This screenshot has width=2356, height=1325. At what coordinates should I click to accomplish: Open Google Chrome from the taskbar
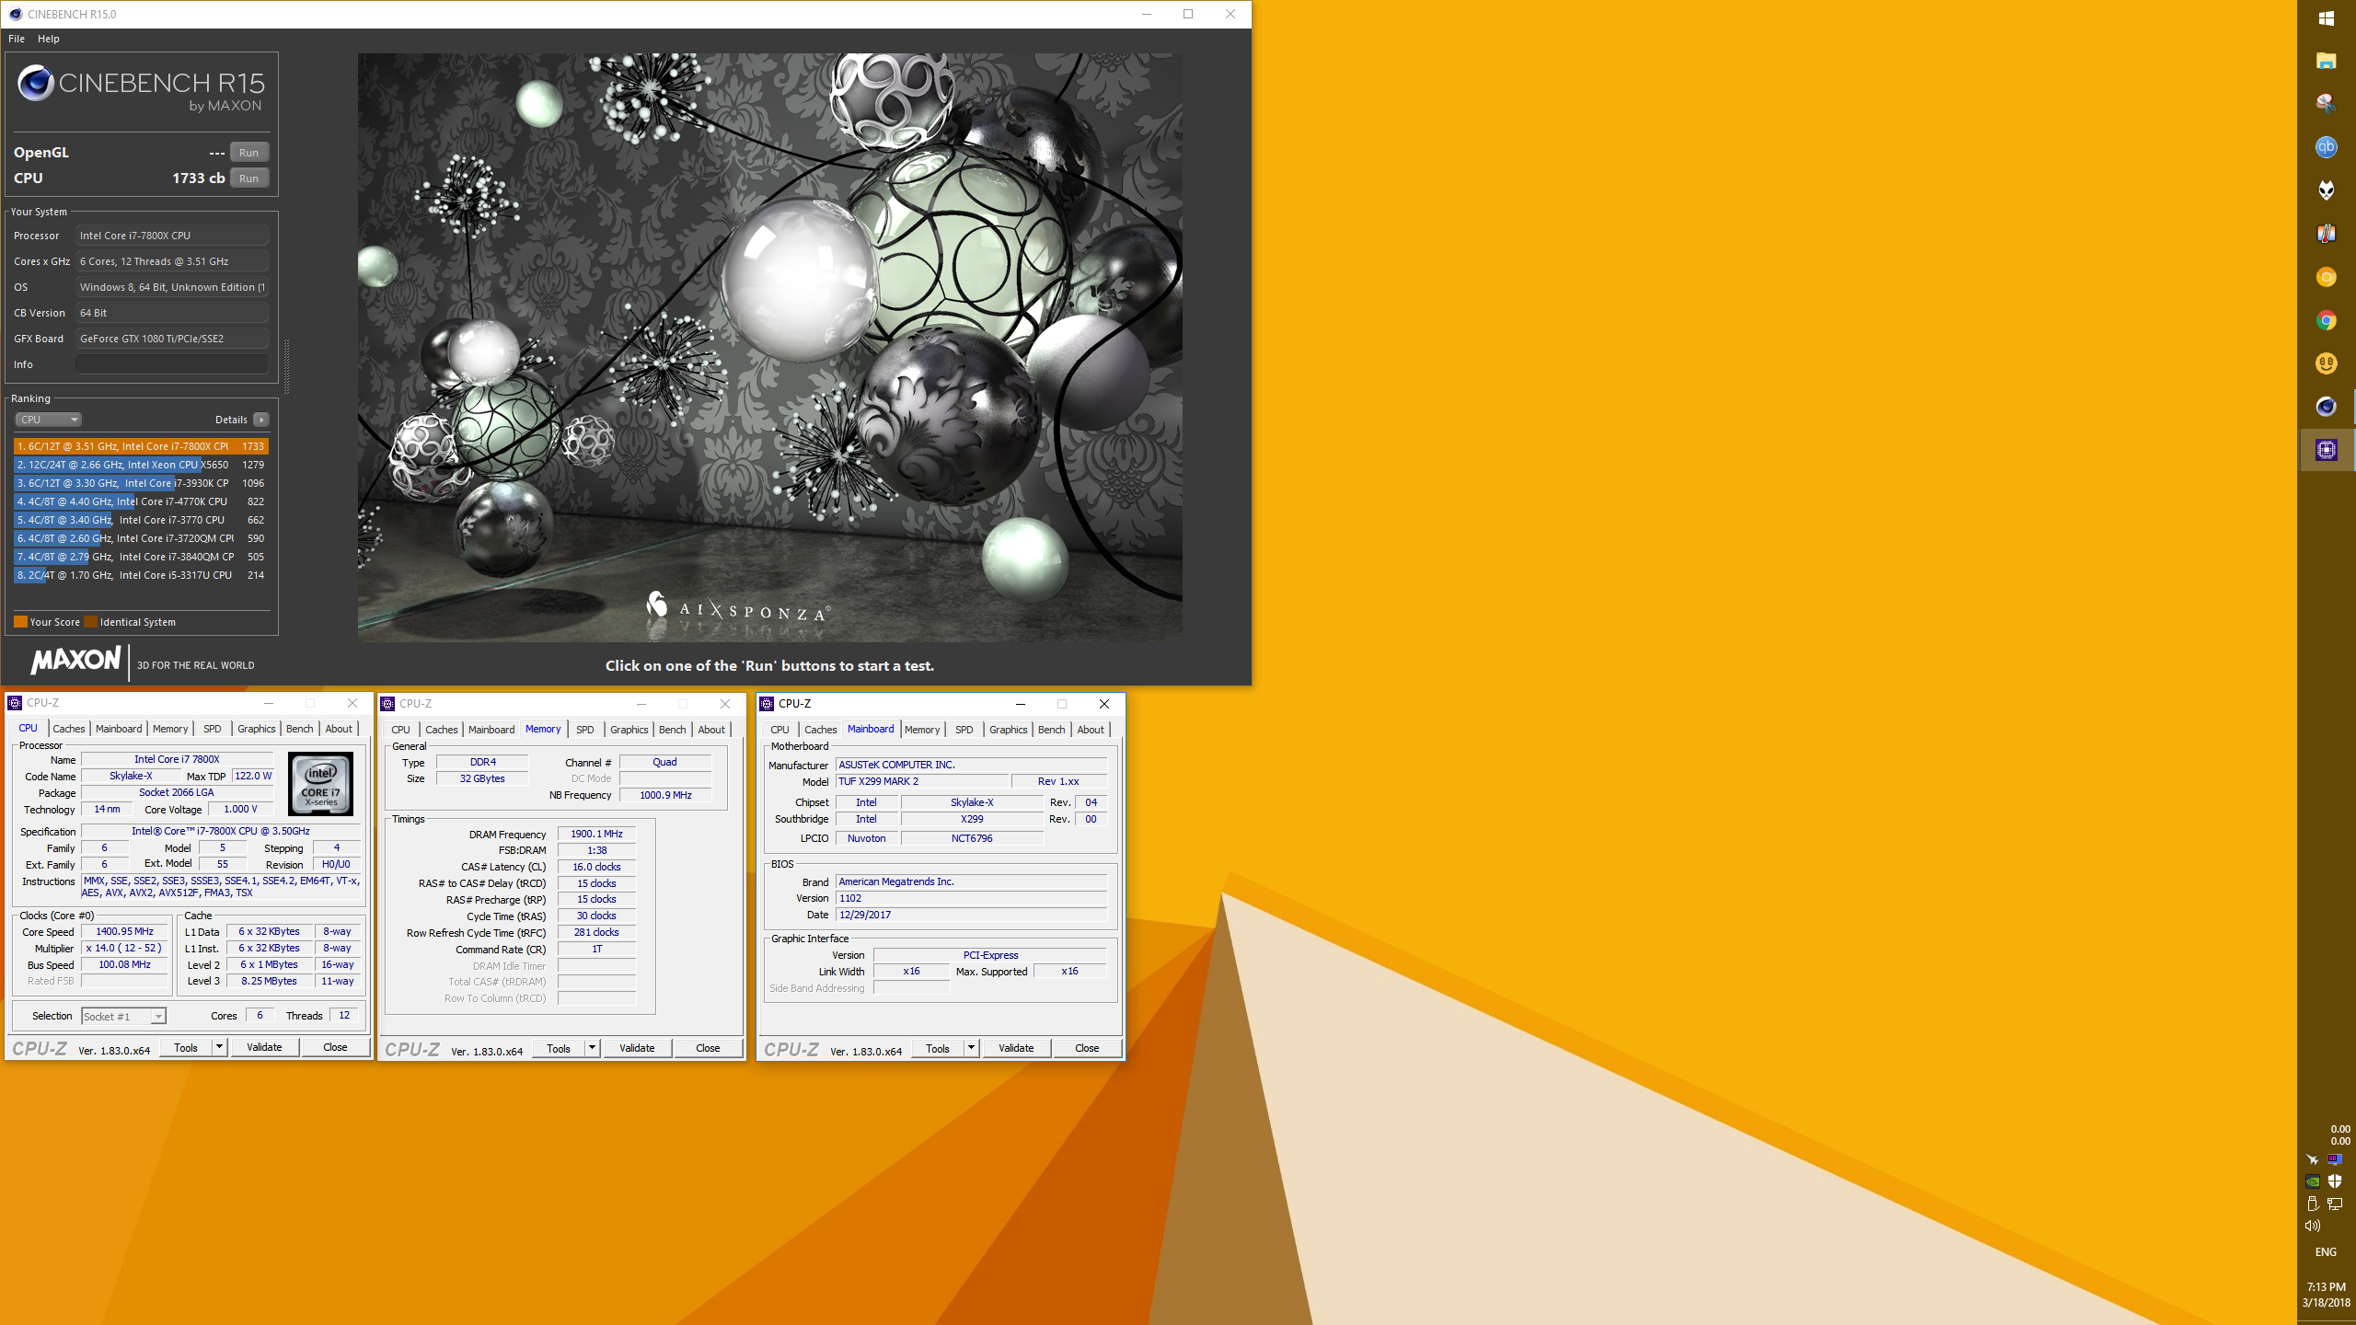pos(2326,320)
